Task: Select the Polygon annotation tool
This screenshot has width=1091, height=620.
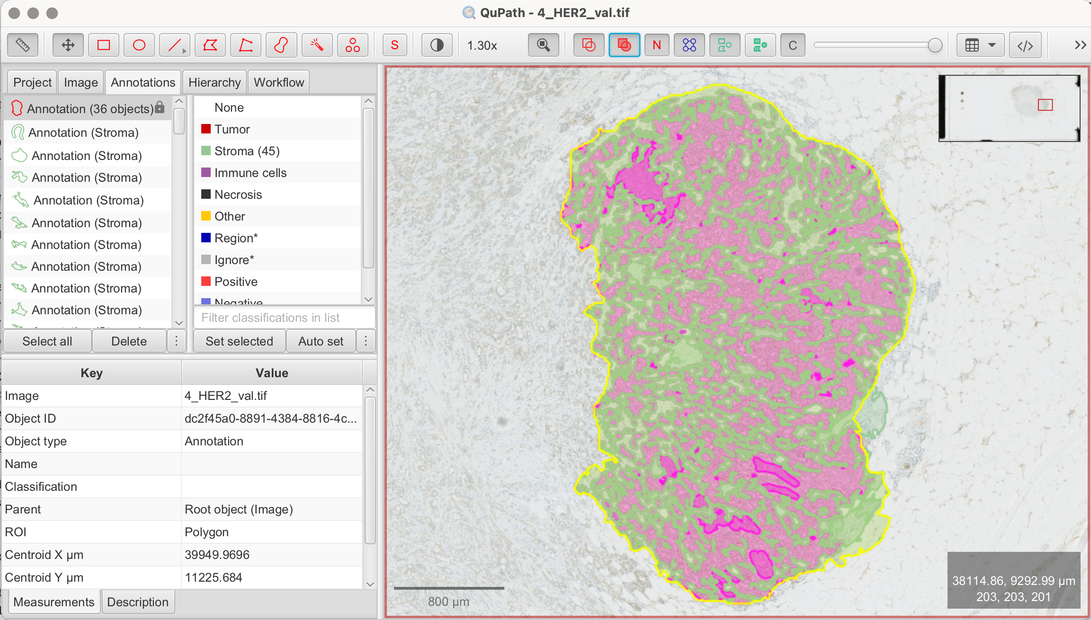Action: 210,45
